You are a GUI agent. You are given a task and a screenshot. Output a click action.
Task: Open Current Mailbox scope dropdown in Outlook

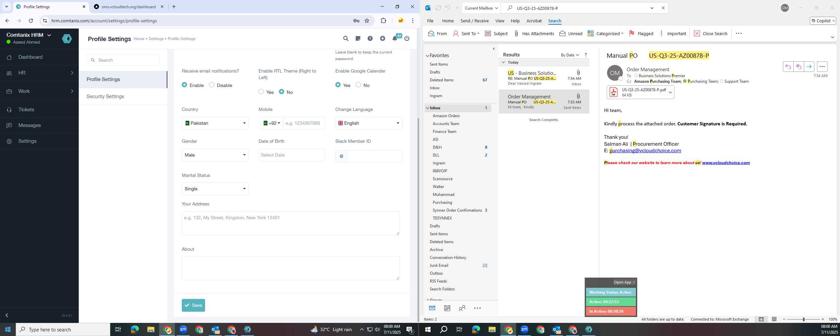coord(481,8)
